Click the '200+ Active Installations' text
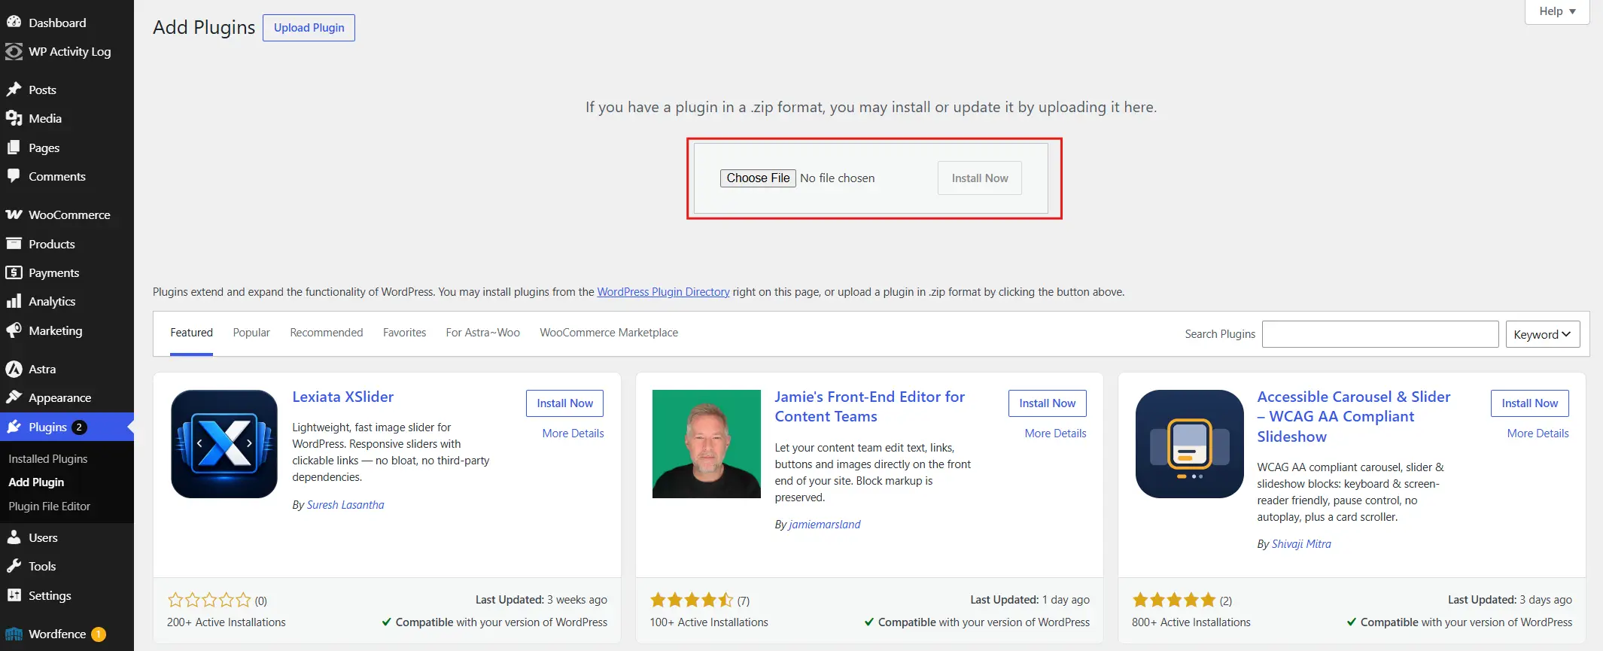The width and height of the screenshot is (1603, 651). (x=227, y=622)
